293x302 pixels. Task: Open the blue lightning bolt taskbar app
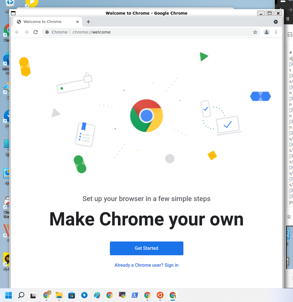click(x=84, y=295)
